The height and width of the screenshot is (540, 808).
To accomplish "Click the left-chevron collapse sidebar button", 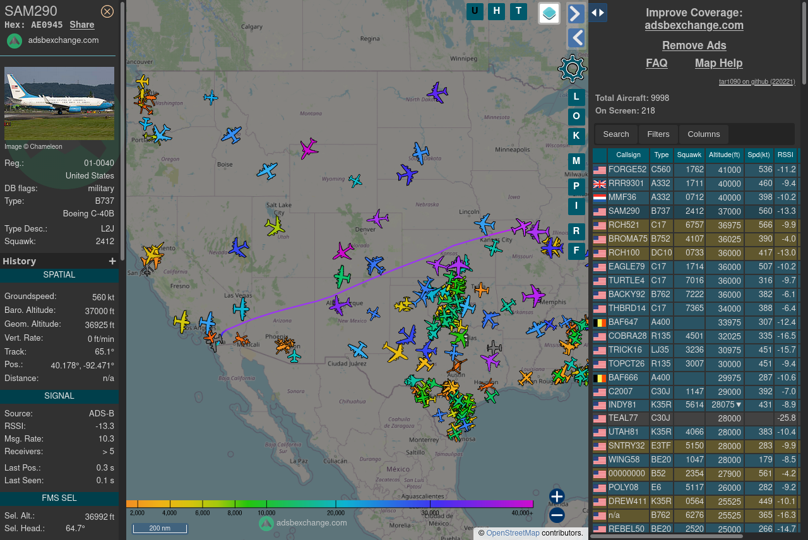I will click(576, 38).
